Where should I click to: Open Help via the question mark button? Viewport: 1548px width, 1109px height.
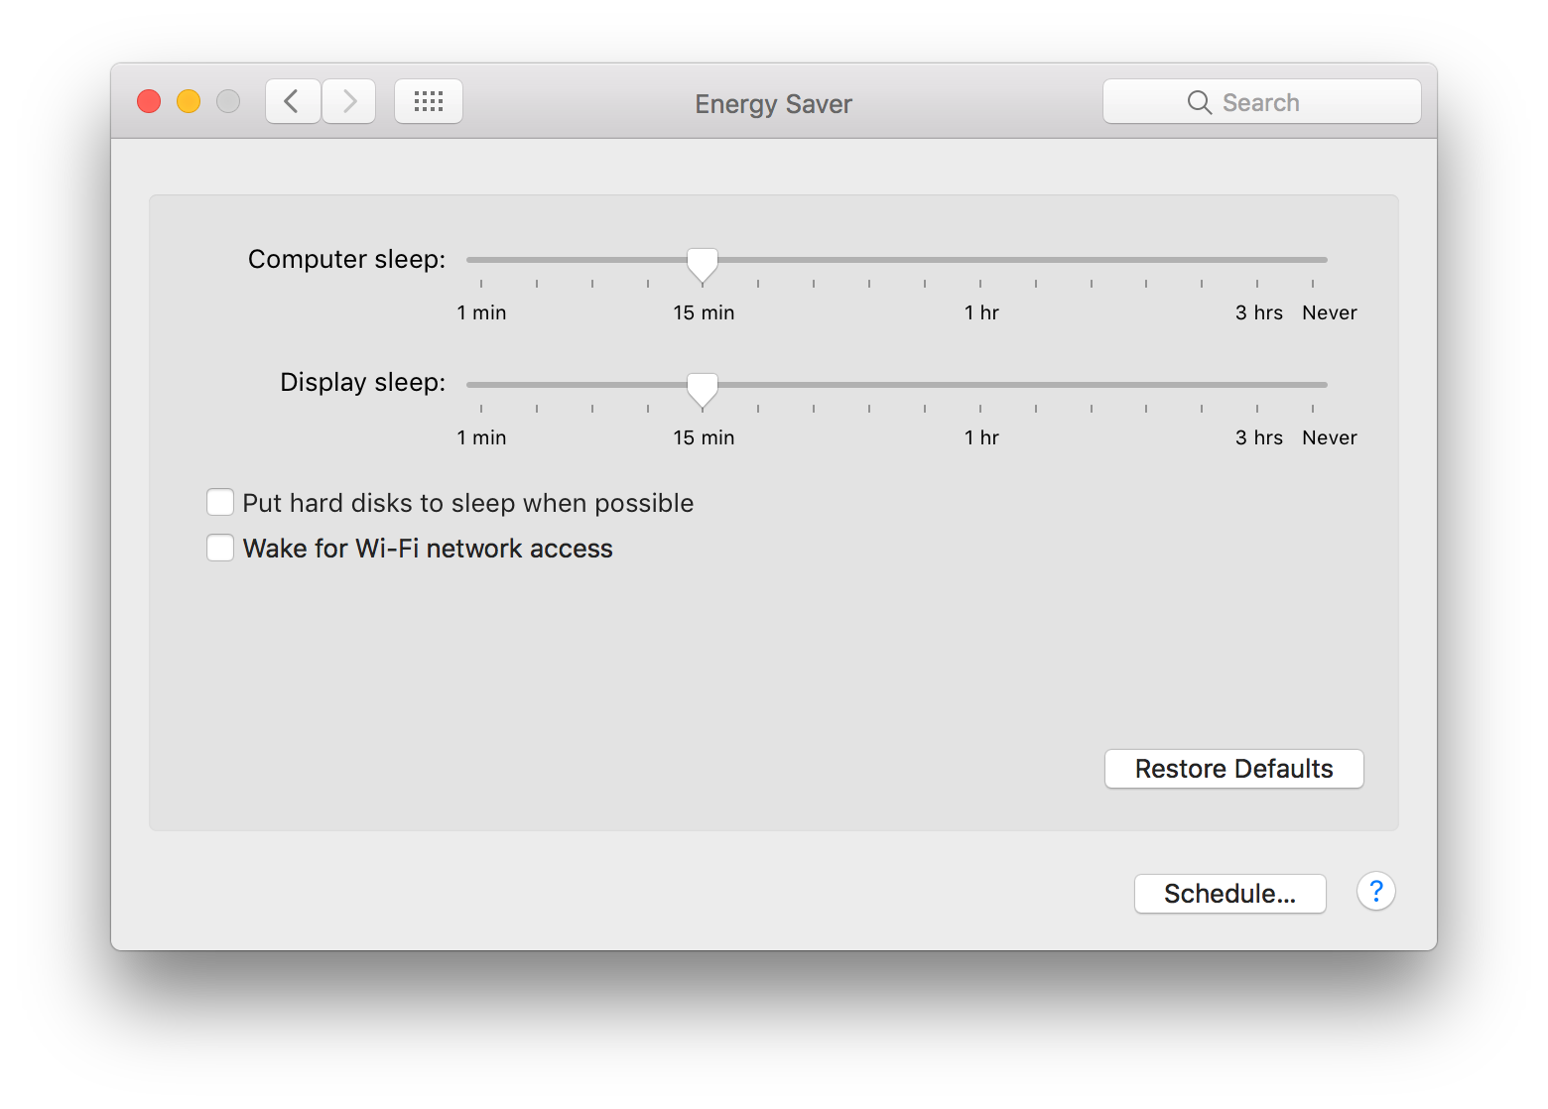1376,892
